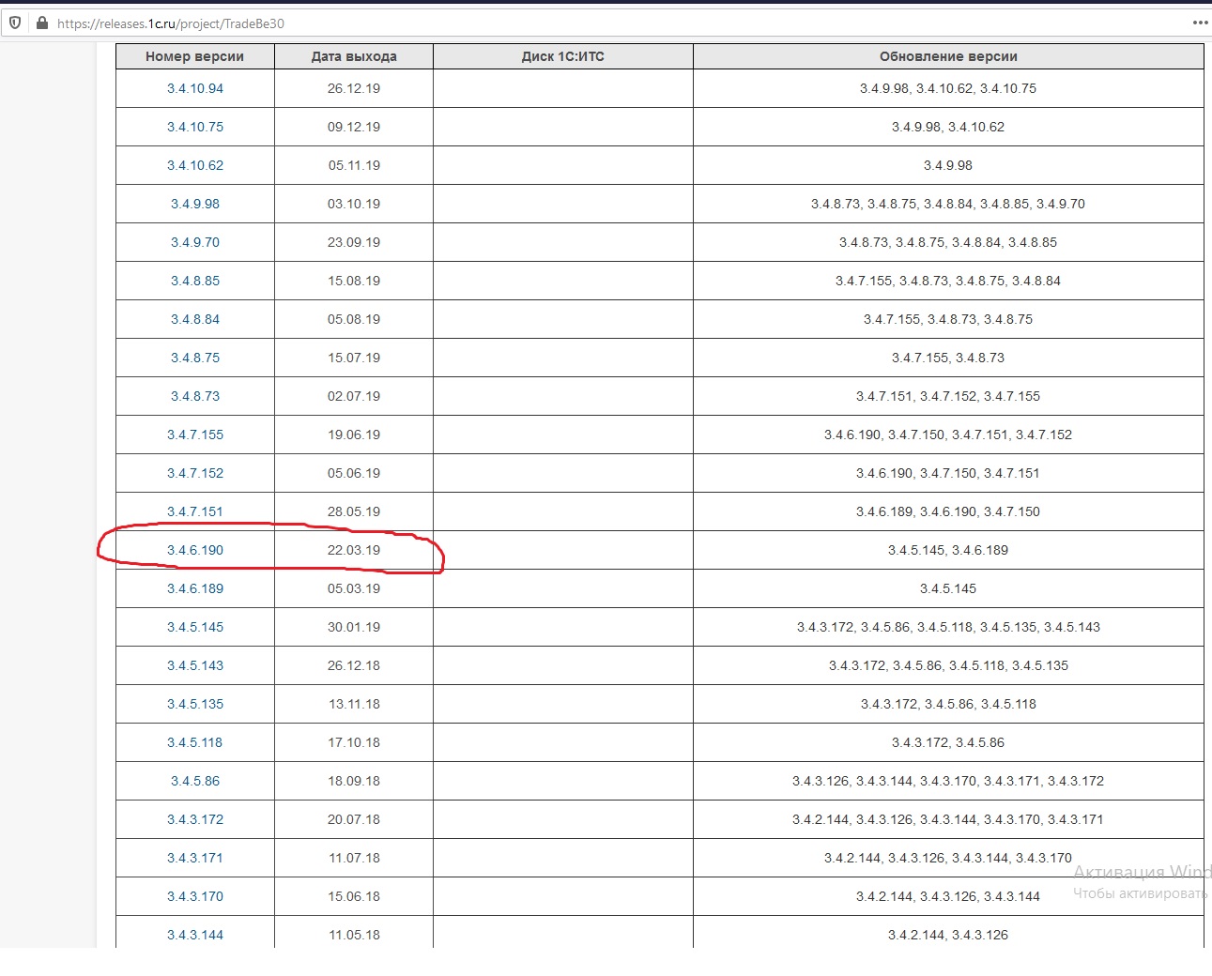This screenshot has width=1212, height=976.
Task: Open version 3.4.6.189 link
Action: coord(195,588)
